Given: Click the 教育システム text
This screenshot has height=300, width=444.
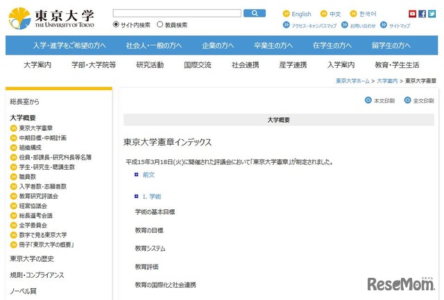Looking at the screenshot, I should (x=150, y=248).
